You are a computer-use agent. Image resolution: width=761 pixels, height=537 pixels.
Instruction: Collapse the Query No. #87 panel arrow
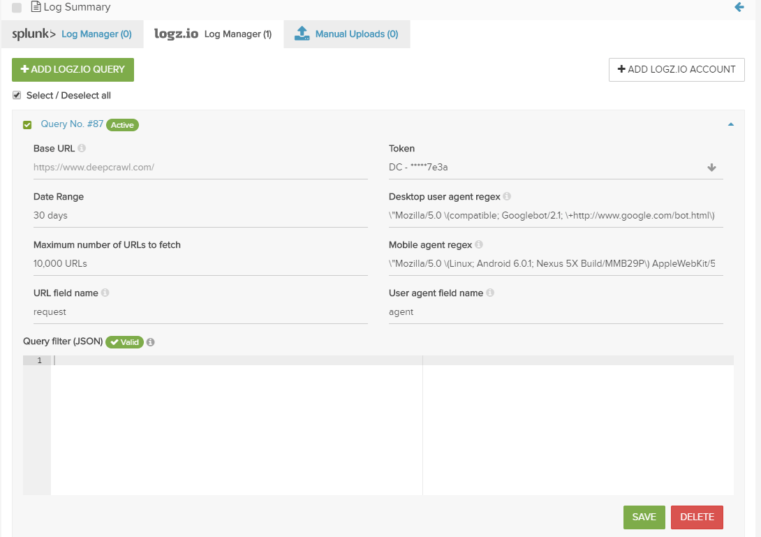(x=731, y=125)
